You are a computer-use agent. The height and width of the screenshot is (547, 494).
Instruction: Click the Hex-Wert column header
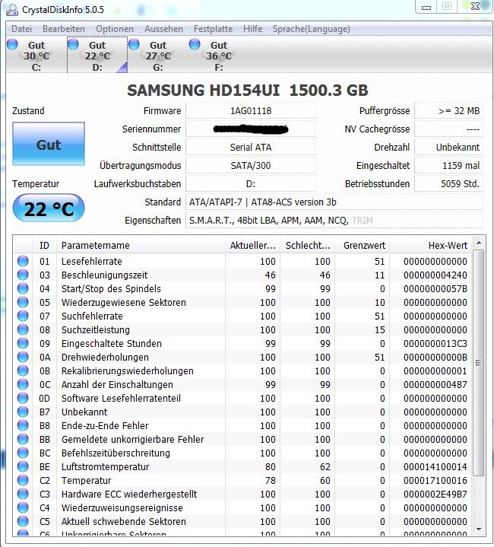431,245
